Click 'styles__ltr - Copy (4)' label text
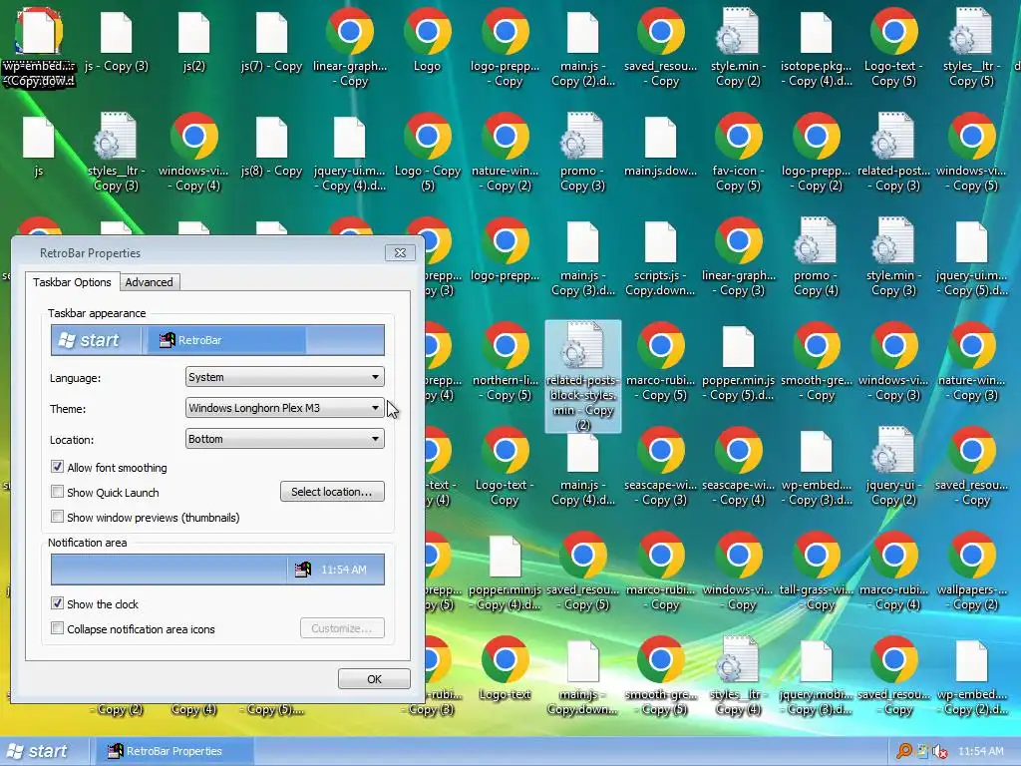 click(739, 701)
